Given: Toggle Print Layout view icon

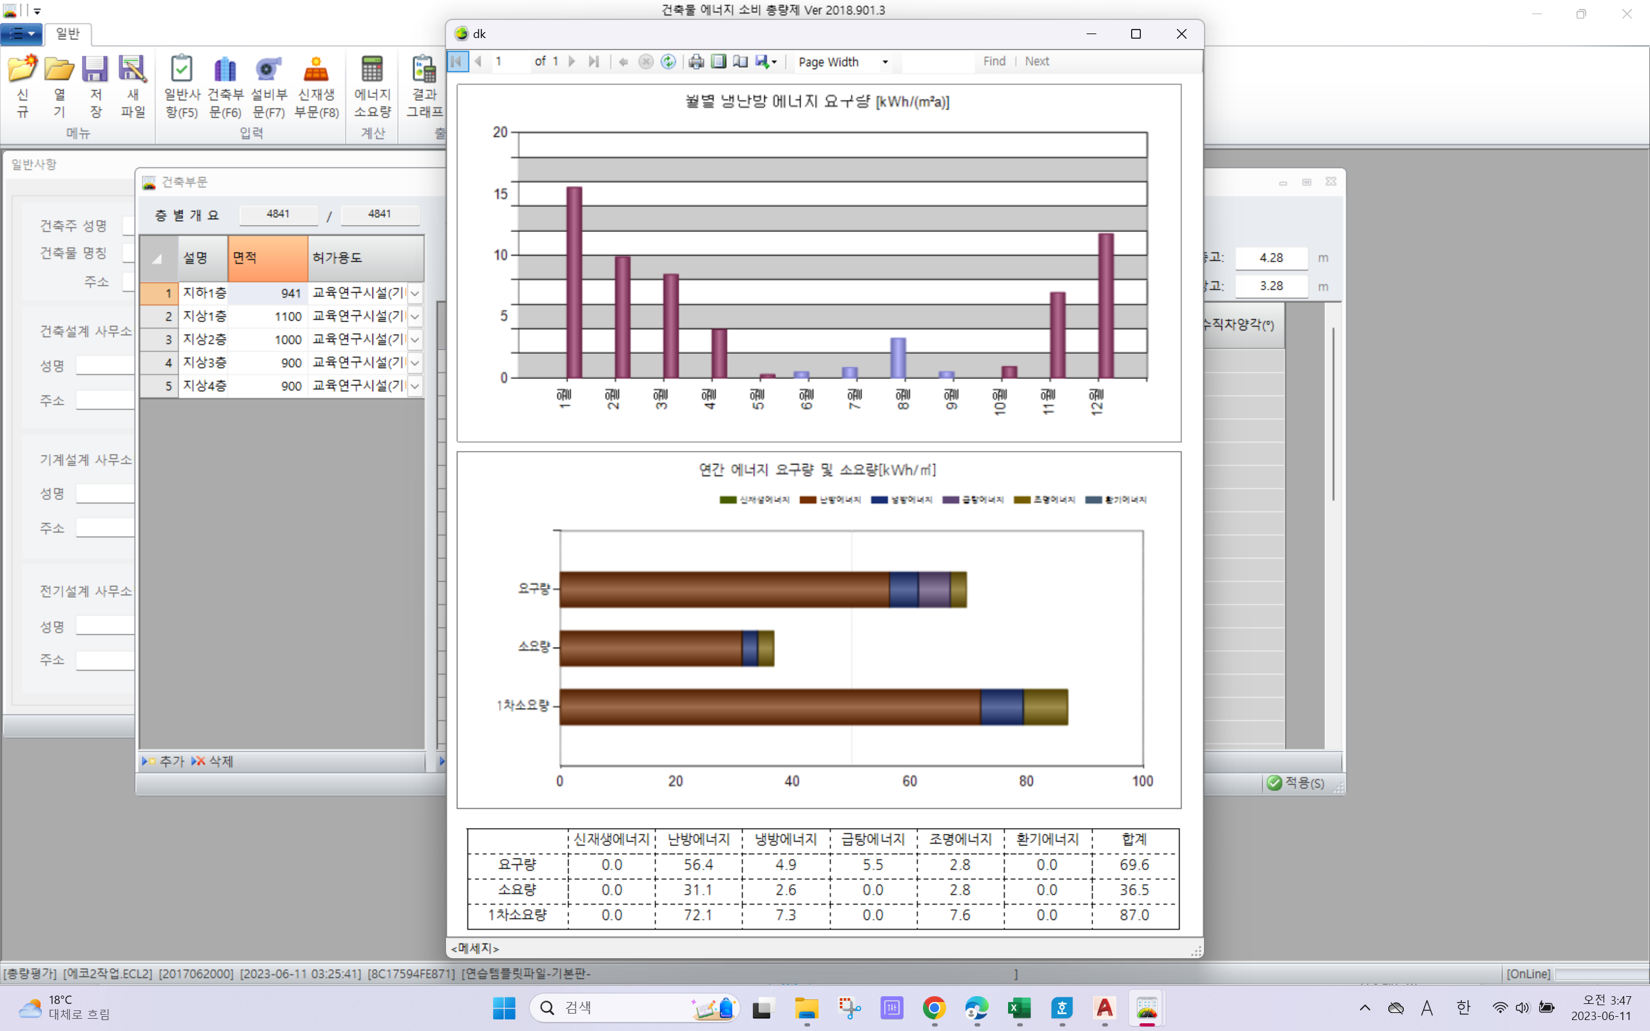Looking at the screenshot, I should point(718,61).
